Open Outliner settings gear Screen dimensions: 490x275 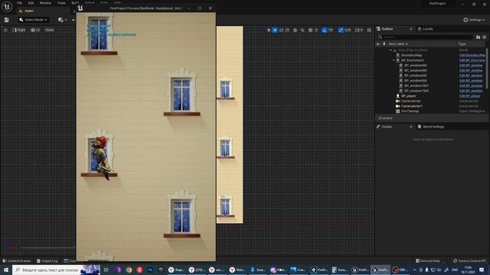click(x=485, y=37)
